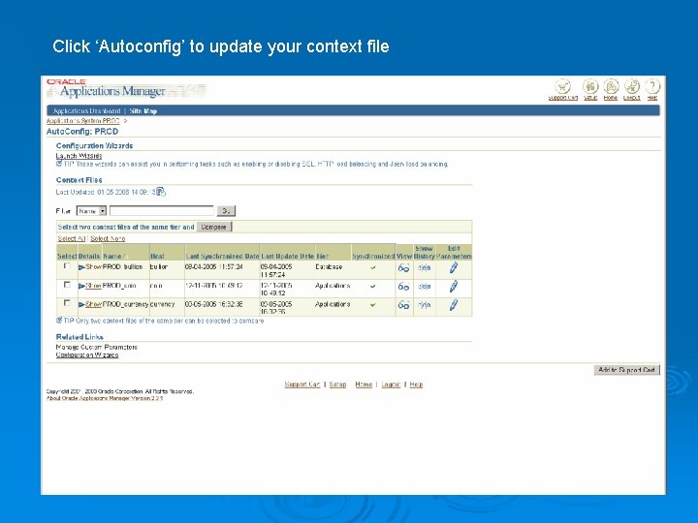
Task: View PROD_currency context file glasses icon
Action: coord(403,305)
